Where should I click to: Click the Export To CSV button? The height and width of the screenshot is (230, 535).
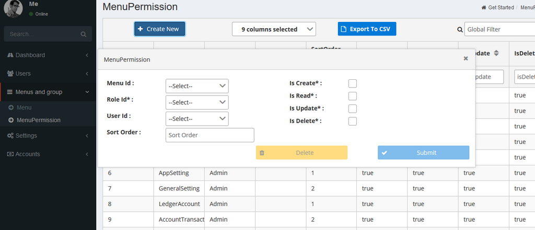click(367, 29)
